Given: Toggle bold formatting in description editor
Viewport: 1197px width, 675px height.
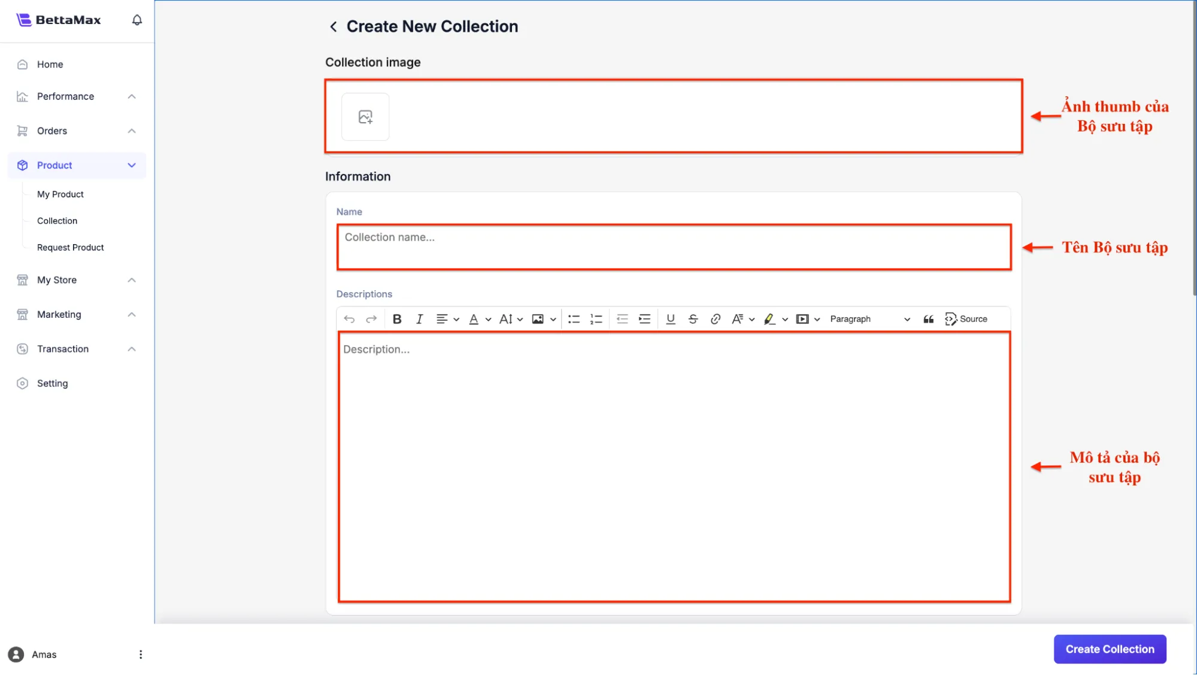Looking at the screenshot, I should point(396,319).
